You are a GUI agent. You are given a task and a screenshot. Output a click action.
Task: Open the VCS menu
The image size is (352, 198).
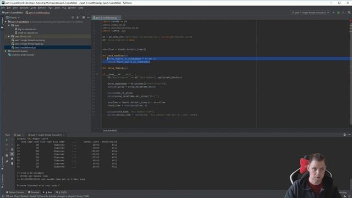click(x=64, y=8)
